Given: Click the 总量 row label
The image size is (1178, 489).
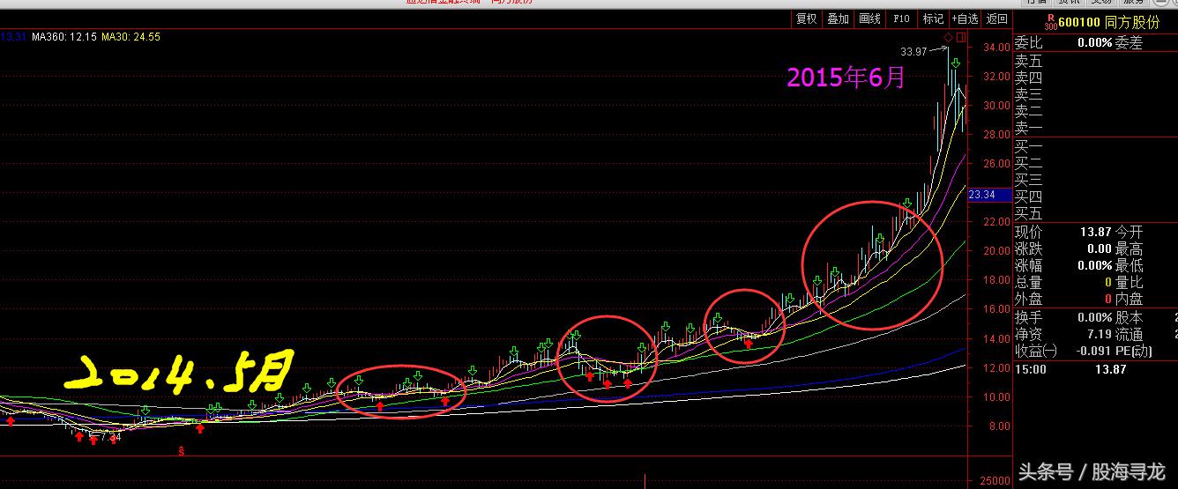Looking at the screenshot, I should tap(1028, 283).
